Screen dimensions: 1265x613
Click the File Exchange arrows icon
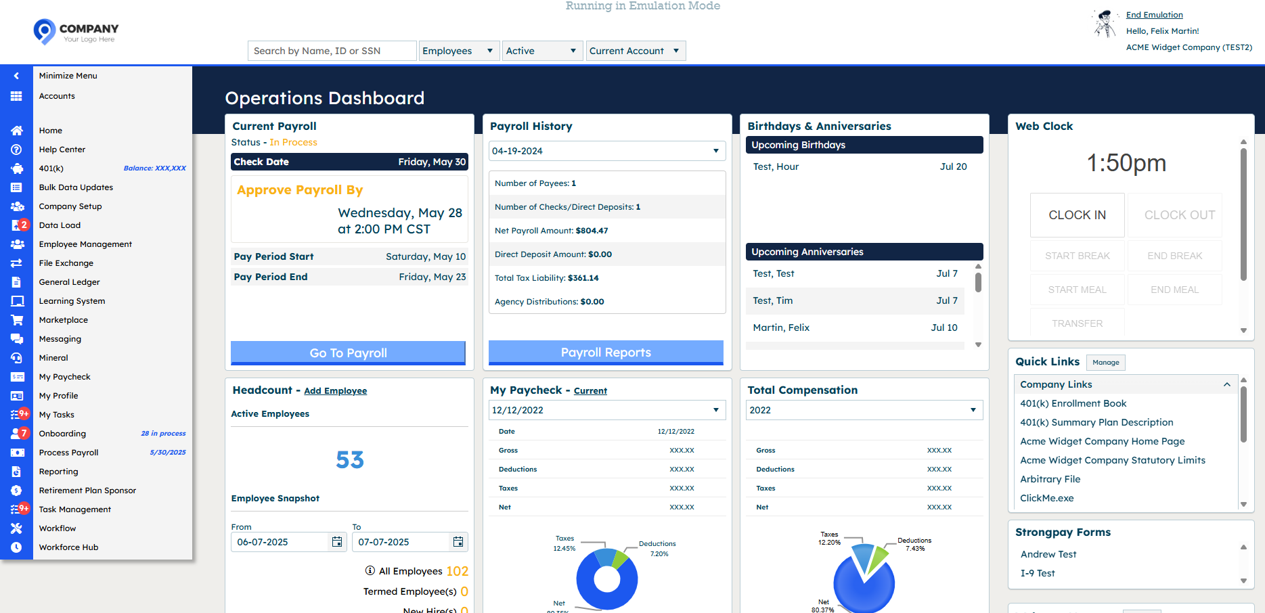(16, 263)
